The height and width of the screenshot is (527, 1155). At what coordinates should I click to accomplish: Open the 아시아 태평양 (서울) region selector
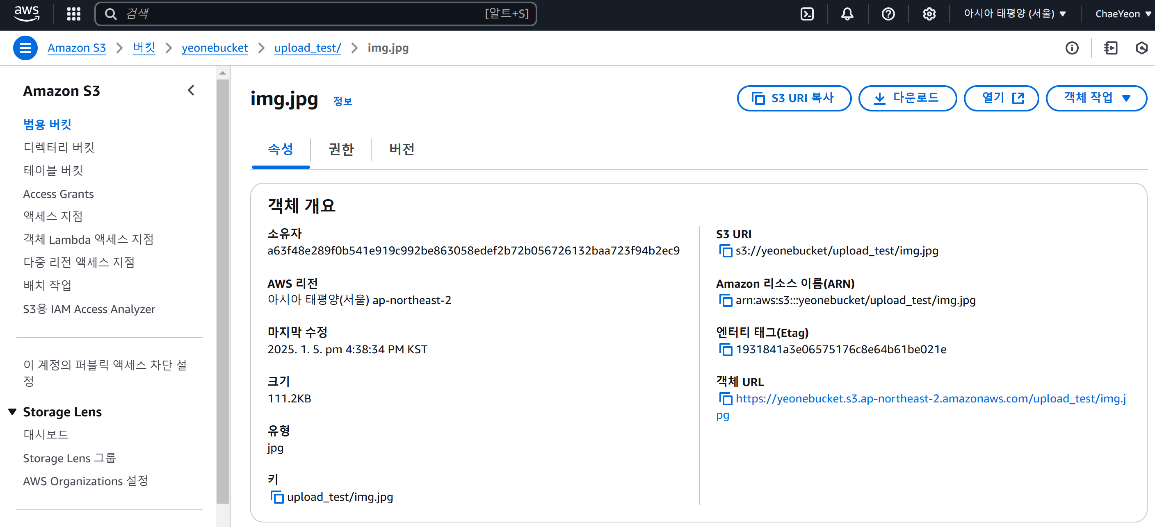tap(1014, 14)
